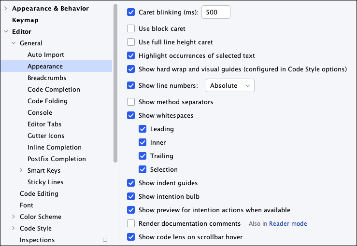
Task: Uncheck Trailing whitespace checkbox
Action: click(143, 156)
